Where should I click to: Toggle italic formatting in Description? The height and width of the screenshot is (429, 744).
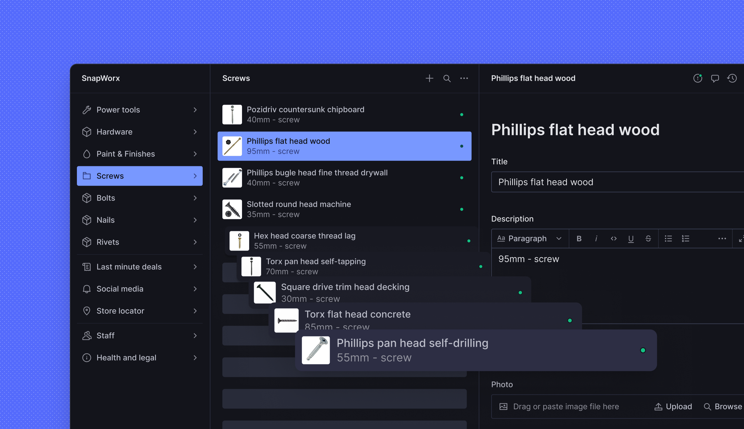596,239
